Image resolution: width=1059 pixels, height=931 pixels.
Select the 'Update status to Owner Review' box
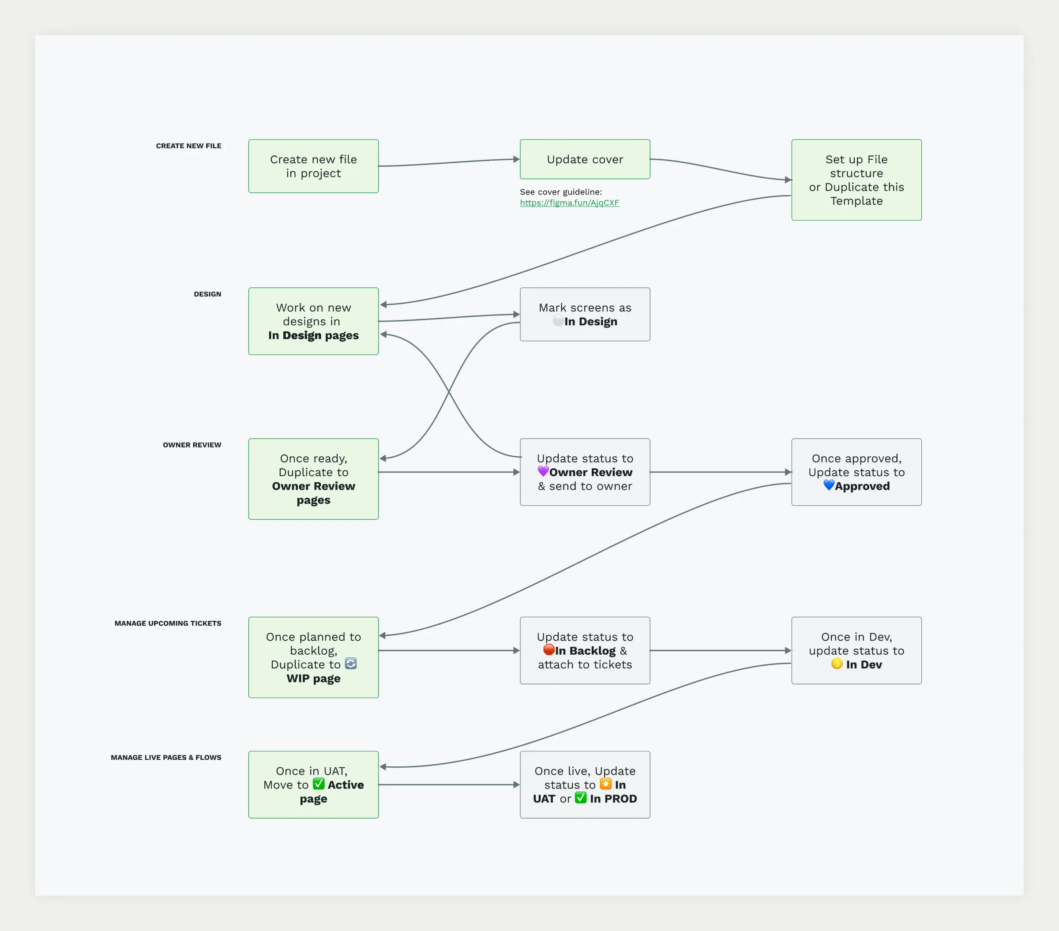[585, 472]
